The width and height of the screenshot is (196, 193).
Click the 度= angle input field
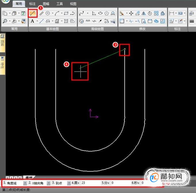point(90,183)
